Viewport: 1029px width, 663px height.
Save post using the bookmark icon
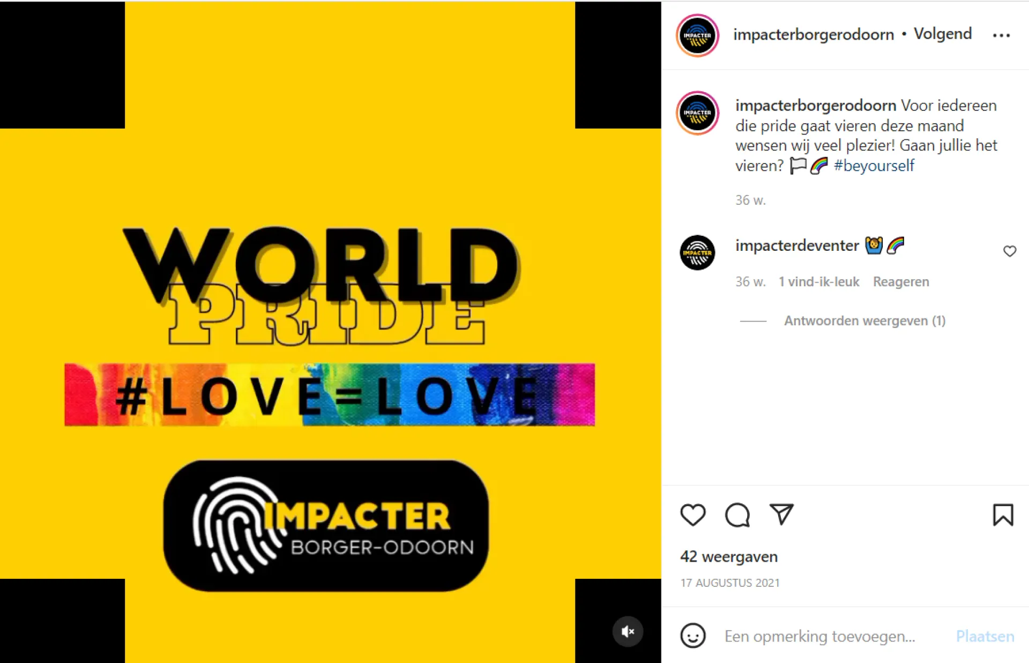tap(1003, 515)
